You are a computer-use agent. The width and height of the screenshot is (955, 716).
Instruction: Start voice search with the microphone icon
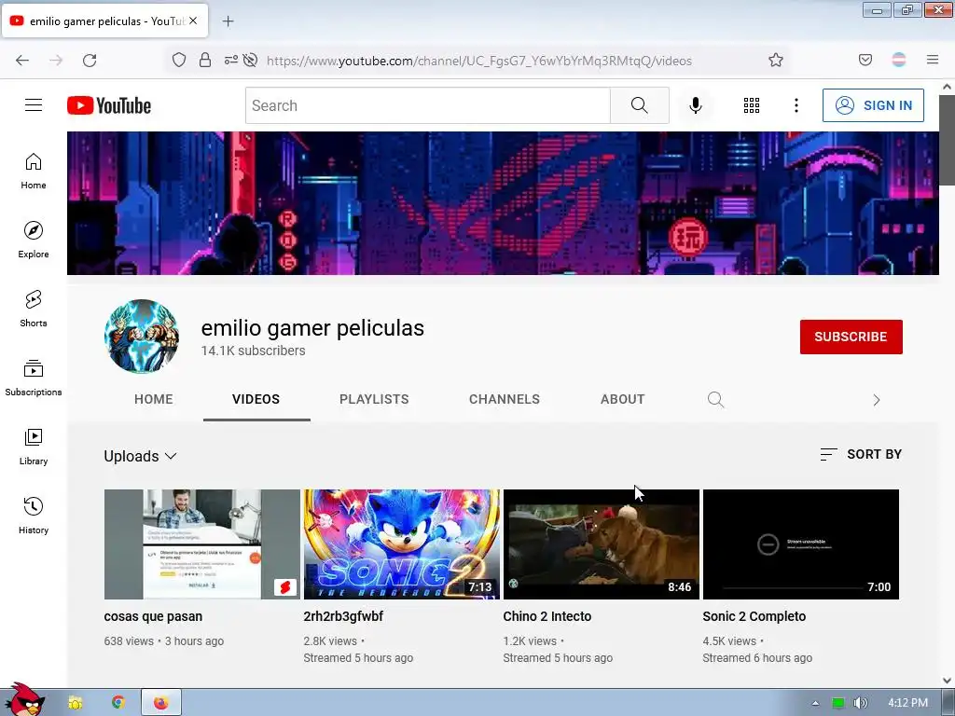click(696, 105)
